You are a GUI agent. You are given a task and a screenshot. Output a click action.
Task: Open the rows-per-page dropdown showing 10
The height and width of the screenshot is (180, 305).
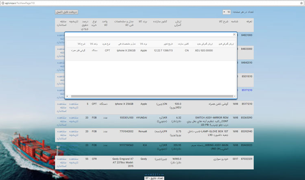(227, 12)
